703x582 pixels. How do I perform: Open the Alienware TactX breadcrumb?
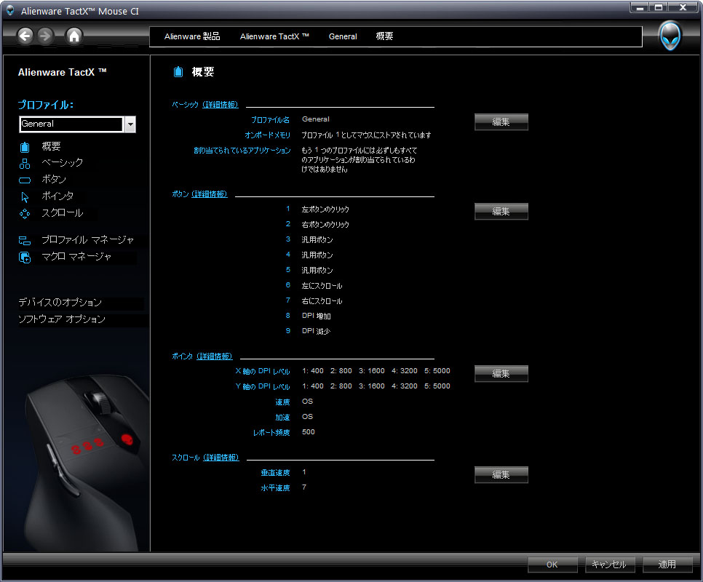click(274, 36)
